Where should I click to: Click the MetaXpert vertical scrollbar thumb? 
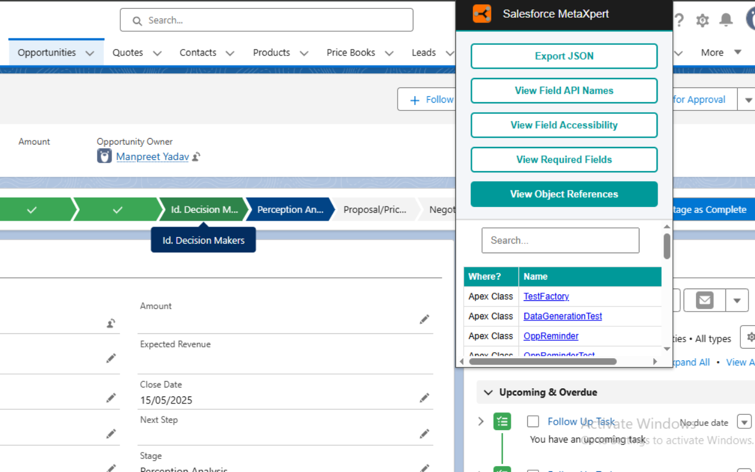[667, 246]
